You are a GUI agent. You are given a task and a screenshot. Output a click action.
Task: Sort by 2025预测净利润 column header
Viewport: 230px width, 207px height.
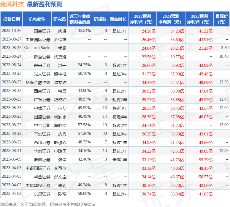click(199, 19)
